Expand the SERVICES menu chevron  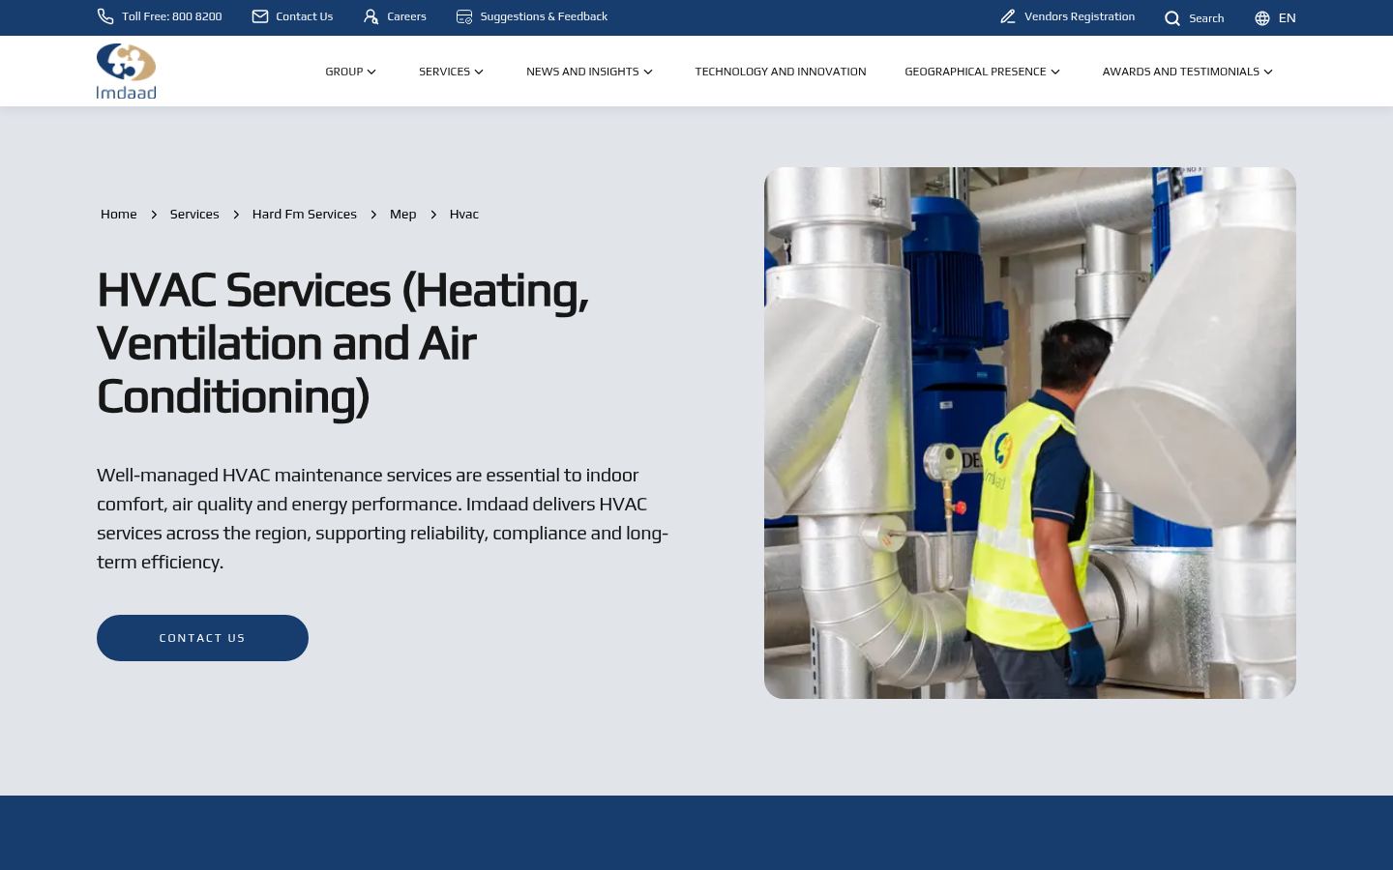479,72
